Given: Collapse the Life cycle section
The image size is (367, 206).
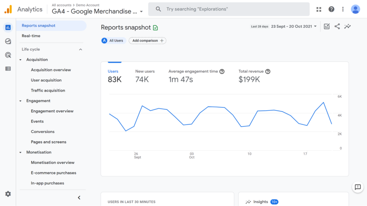Looking at the screenshot, I should coord(81,49).
